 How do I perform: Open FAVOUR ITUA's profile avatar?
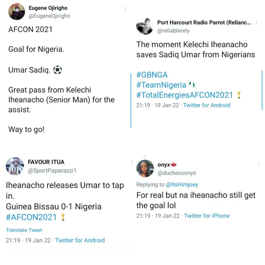(15, 166)
